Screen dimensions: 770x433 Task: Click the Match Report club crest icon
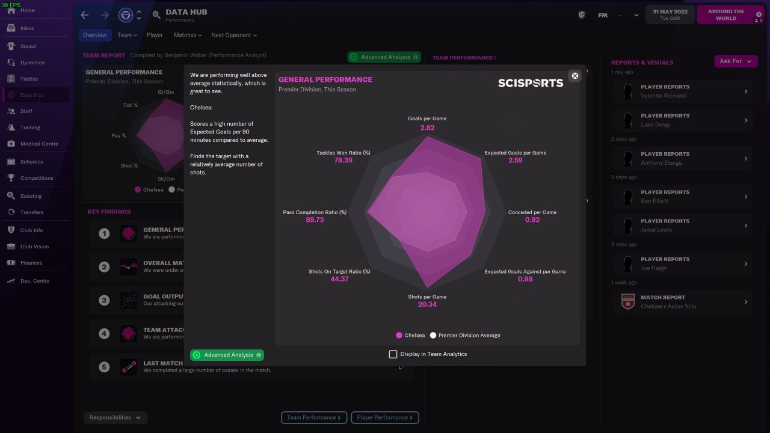pyautogui.click(x=628, y=301)
